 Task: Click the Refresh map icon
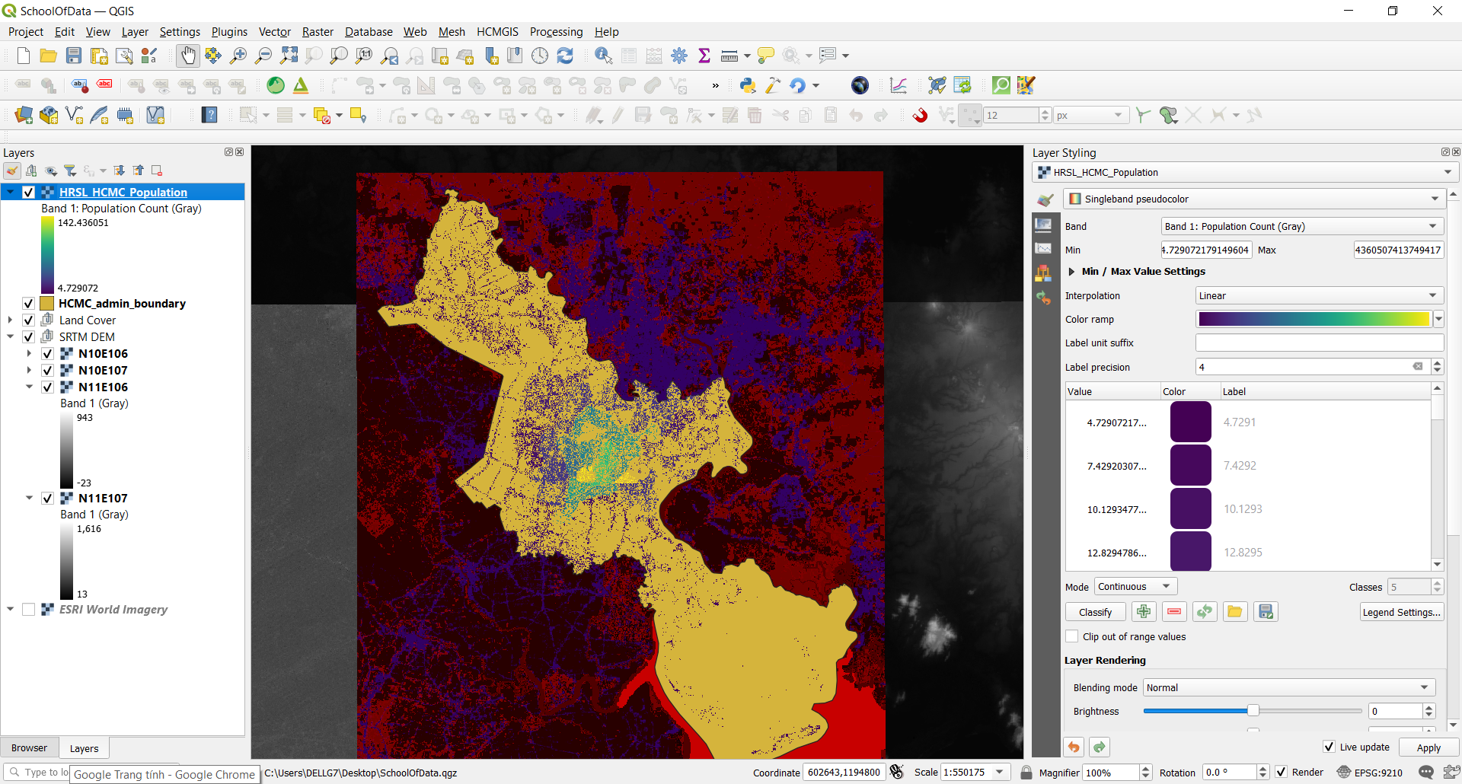[x=565, y=56]
